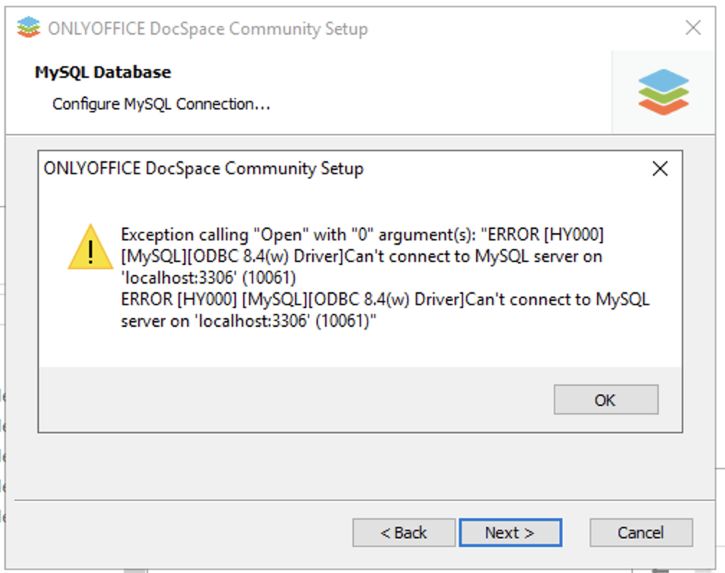Click the setup window's title bar text
This screenshot has height=573, width=725.
click(208, 29)
